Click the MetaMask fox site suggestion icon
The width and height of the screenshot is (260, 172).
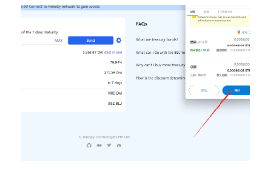239,32
